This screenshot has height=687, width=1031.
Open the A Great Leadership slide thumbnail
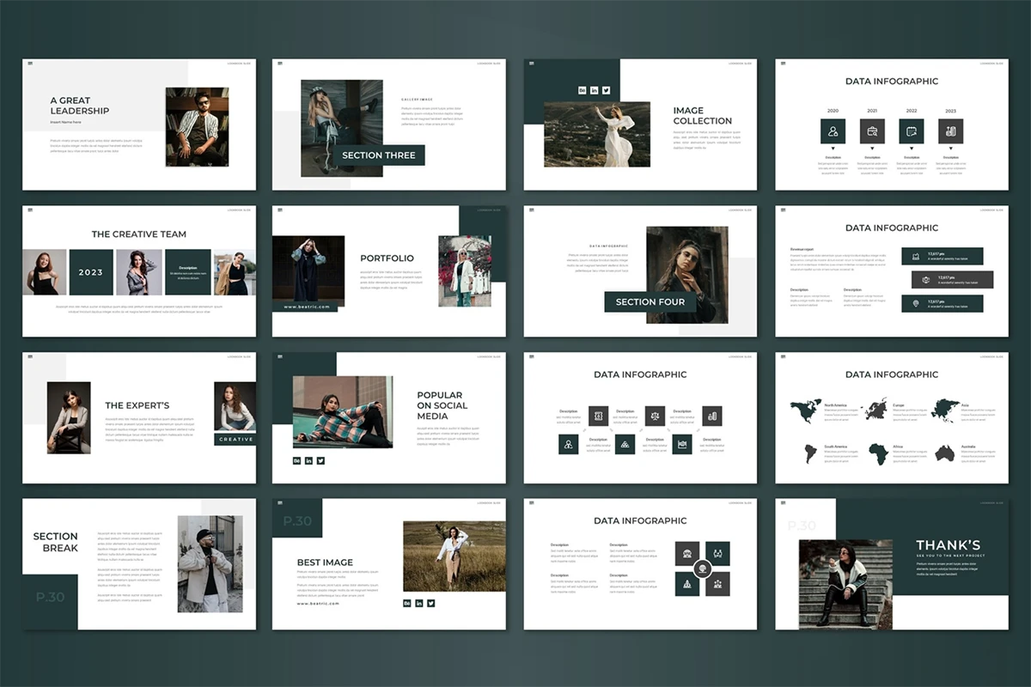[x=139, y=125]
